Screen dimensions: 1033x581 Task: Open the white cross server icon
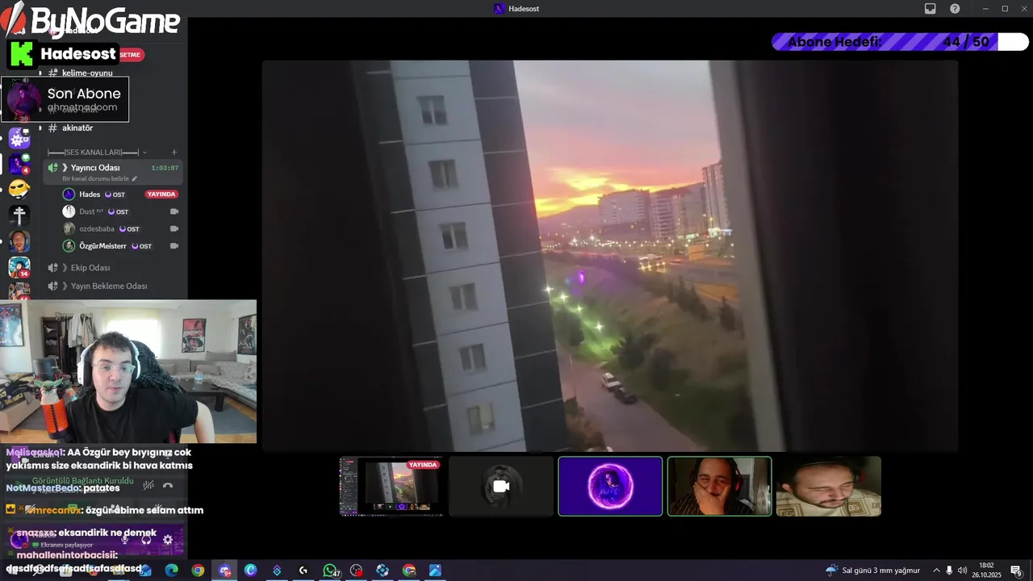point(19,215)
